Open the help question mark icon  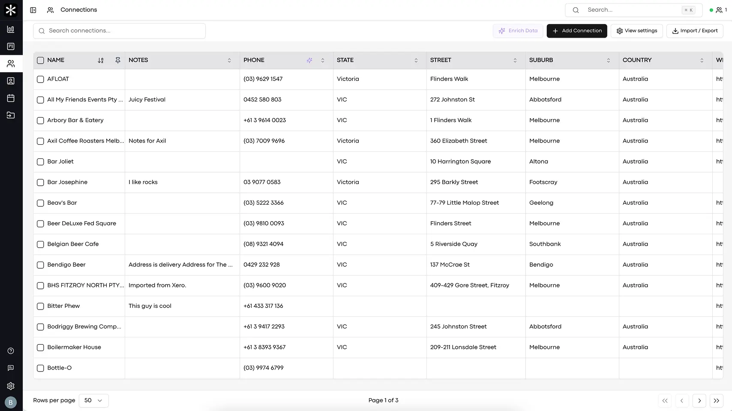pyautogui.click(x=11, y=351)
